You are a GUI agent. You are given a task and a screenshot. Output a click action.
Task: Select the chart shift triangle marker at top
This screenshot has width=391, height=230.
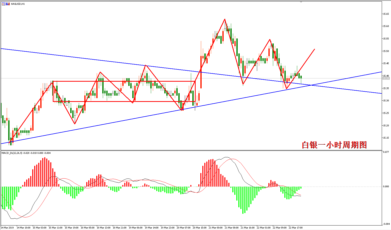pyautogui.click(x=301, y=2)
